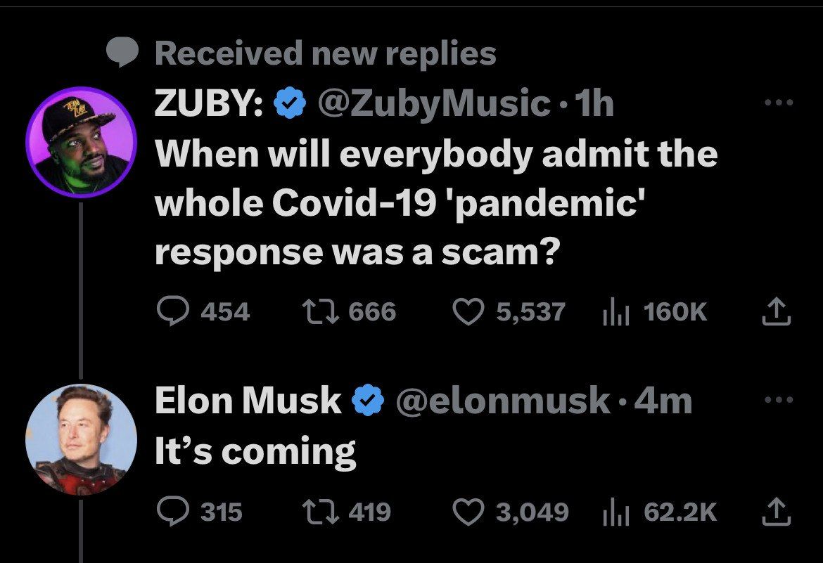Open more options menu on ZUBY's tweet
Screen dimensions: 823x563
779,103
